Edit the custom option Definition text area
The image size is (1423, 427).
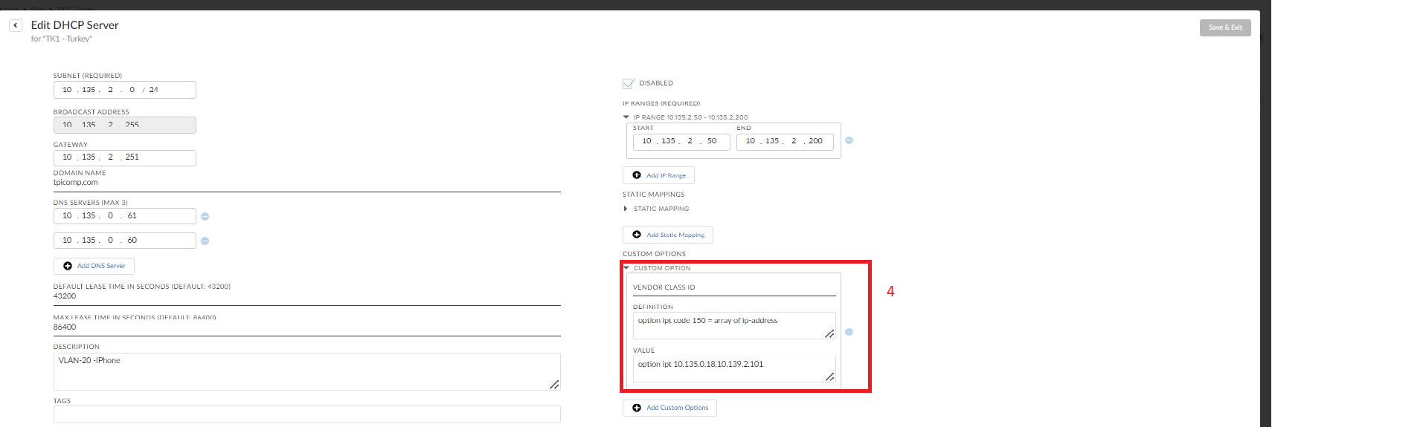pyautogui.click(x=734, y=326)
